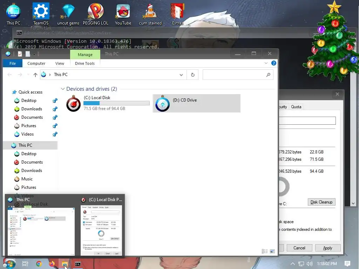Open Pictures under This PC
The height and width of the screenshot is (269, 359).
pos(29,187)
